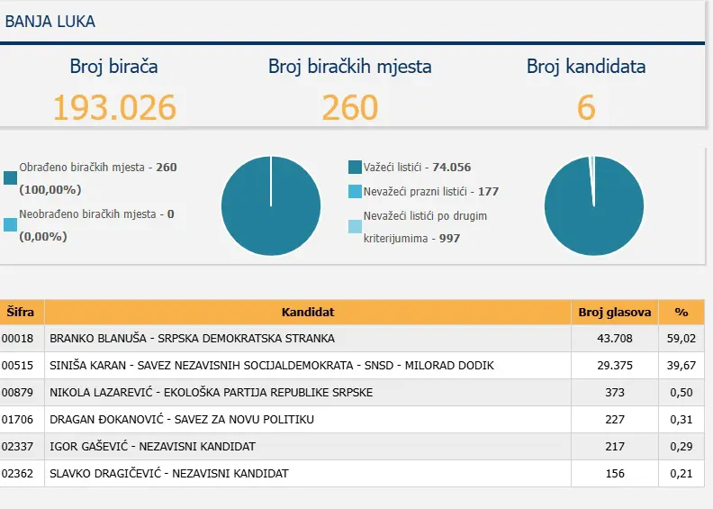Click the Nevažeći prazni listići legend swatch
The height and width of the screenshot is (509, 713).
point(355,192)
